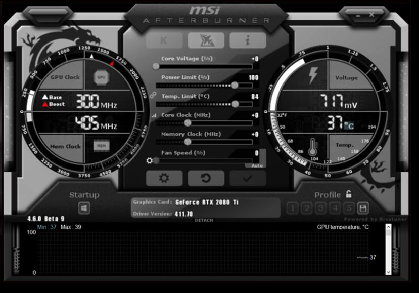Click the thermometer icon on temperature gauge
Viewport: 419px width, 293px height.
313,147
